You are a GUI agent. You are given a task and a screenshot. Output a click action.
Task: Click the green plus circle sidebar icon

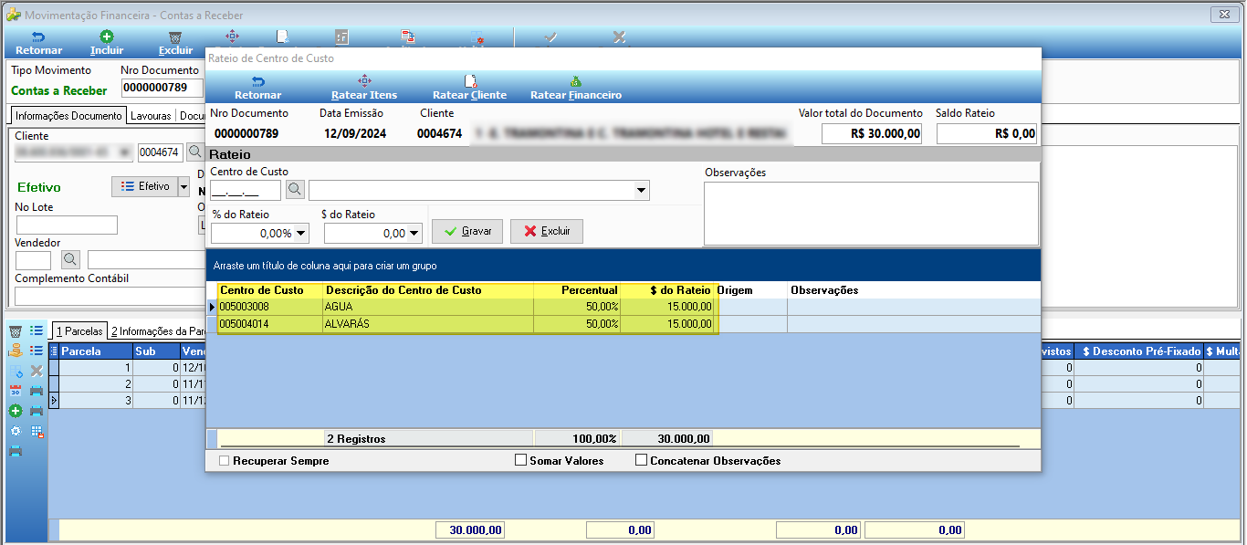(x=16, y=411)
